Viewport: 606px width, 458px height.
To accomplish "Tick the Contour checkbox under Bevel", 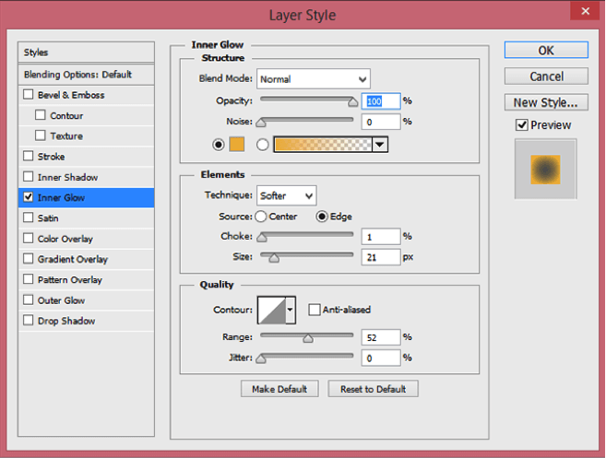I will pos(41,115).
